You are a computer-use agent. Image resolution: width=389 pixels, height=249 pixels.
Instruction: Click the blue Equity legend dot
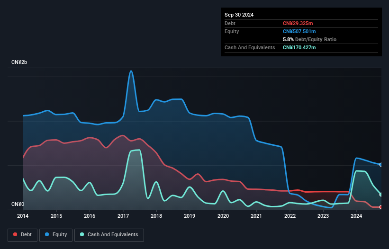[47, 234]
